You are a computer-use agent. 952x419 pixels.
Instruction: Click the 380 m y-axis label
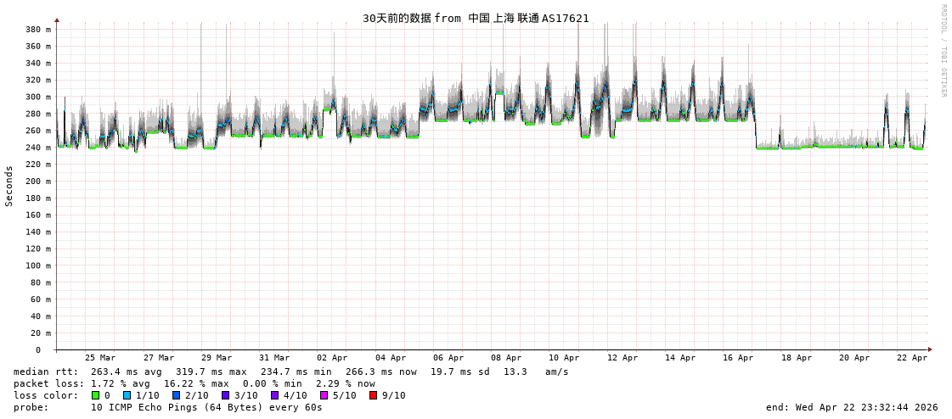click(x=37, y=30)
